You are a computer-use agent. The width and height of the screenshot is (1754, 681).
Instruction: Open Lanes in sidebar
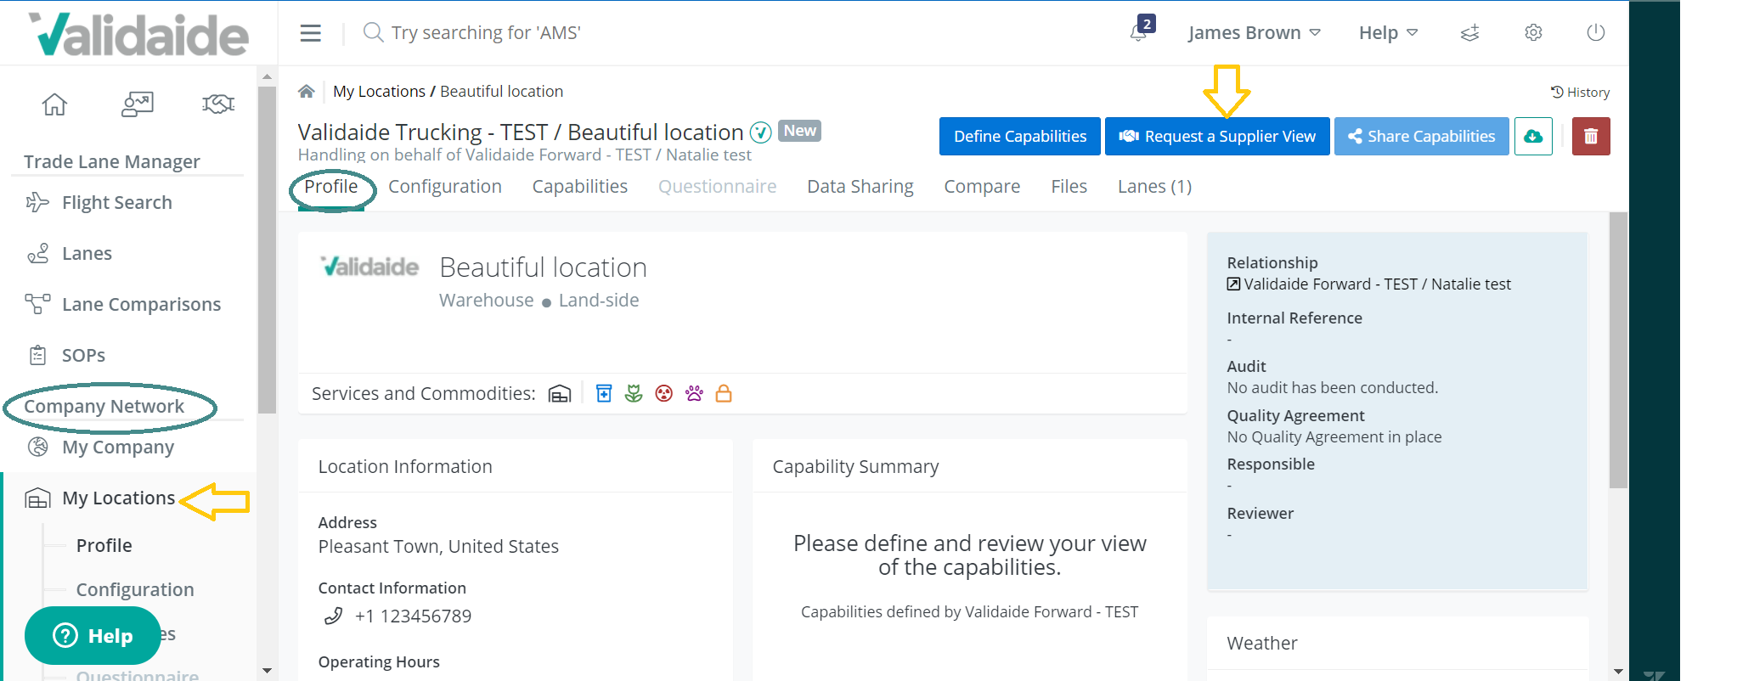coord(87,254)
